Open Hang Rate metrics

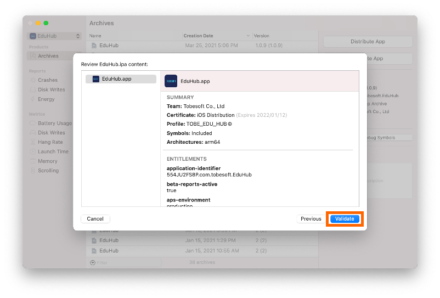[x=50, y=142]
